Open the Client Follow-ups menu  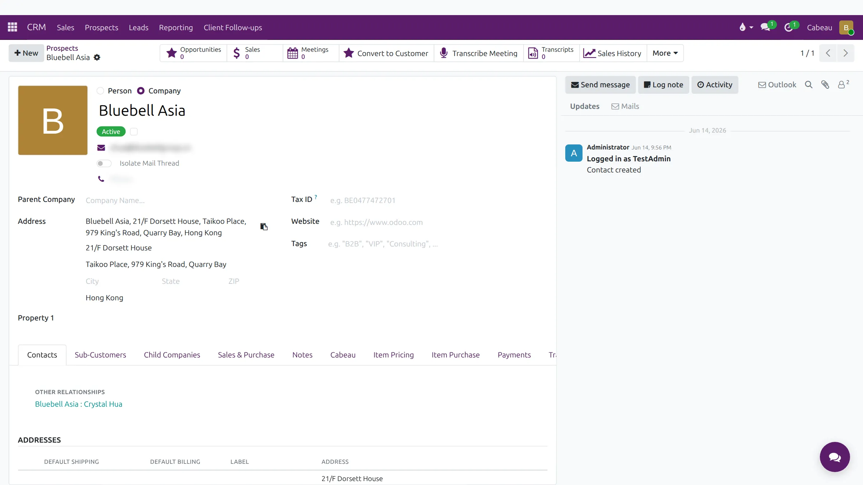click(x=233, y=27)
